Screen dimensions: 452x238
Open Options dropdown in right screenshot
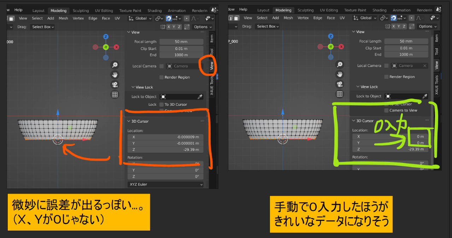coord(428,26)
